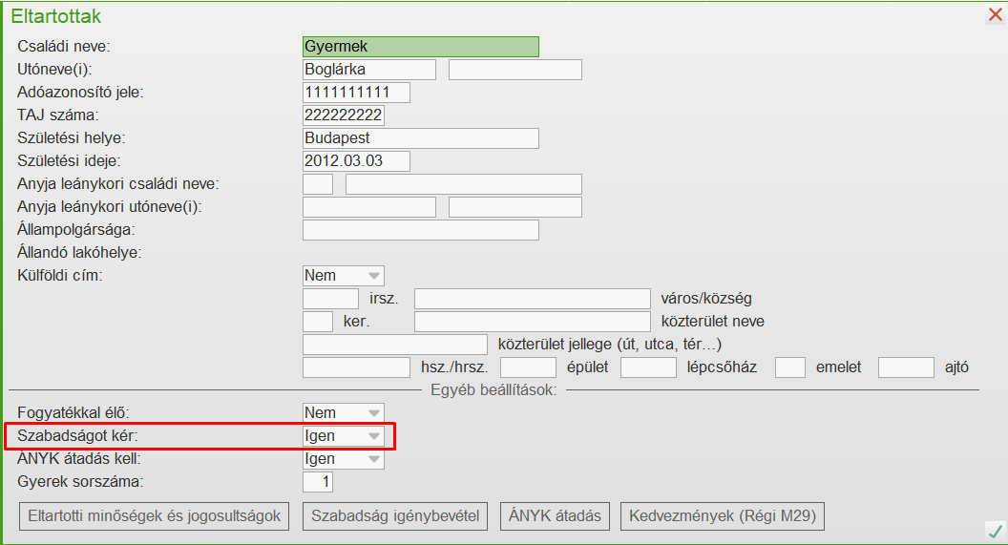
Task: Click the Születési helye field with Budapest
Action: pos(421,138)
